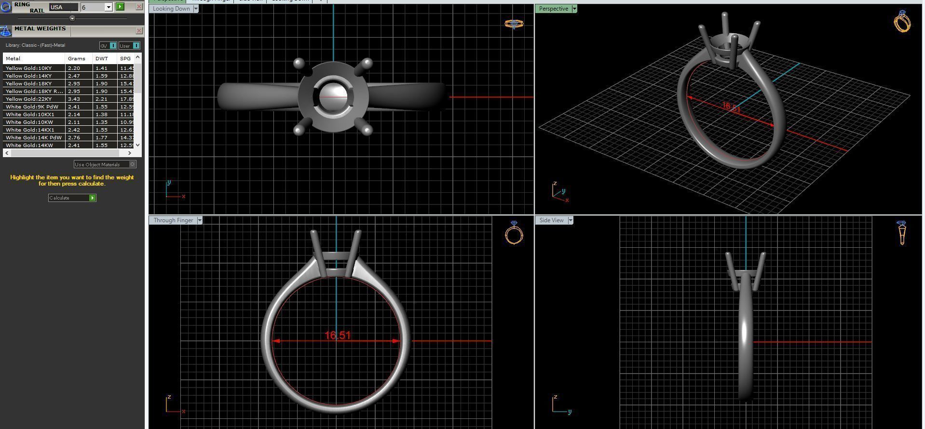925x429 pixels.
Task: Click the metal list scroll right arrow
Action: 129,153
